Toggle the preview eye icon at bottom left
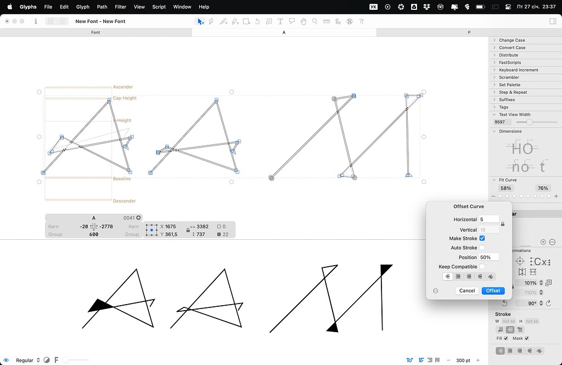This screenshot has width=562, height=365. (6, 360)
